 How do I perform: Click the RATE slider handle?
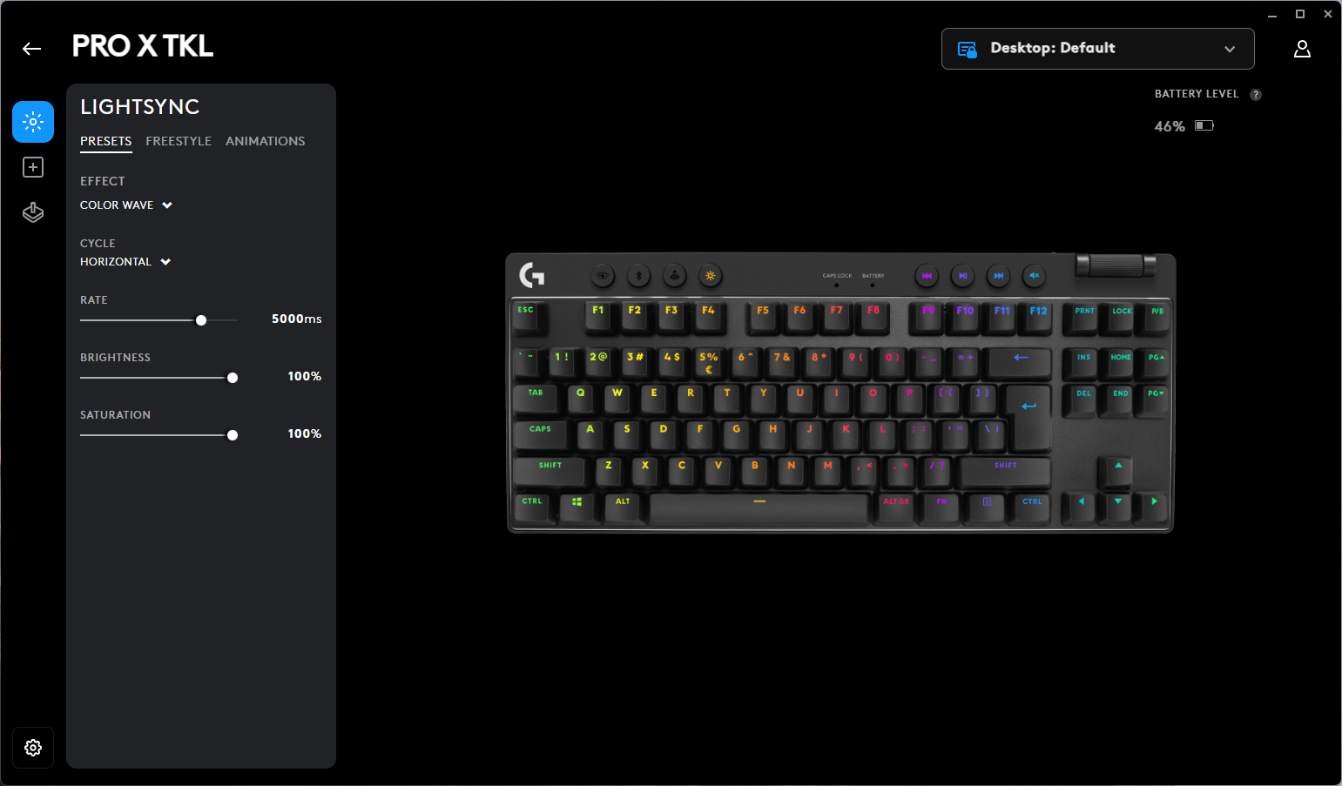tap(201, 320)
